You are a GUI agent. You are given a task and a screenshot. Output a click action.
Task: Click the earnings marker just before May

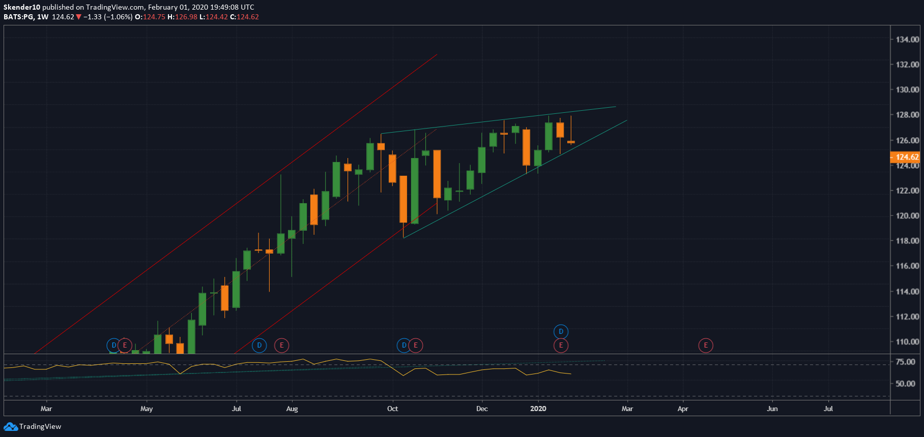125,346
